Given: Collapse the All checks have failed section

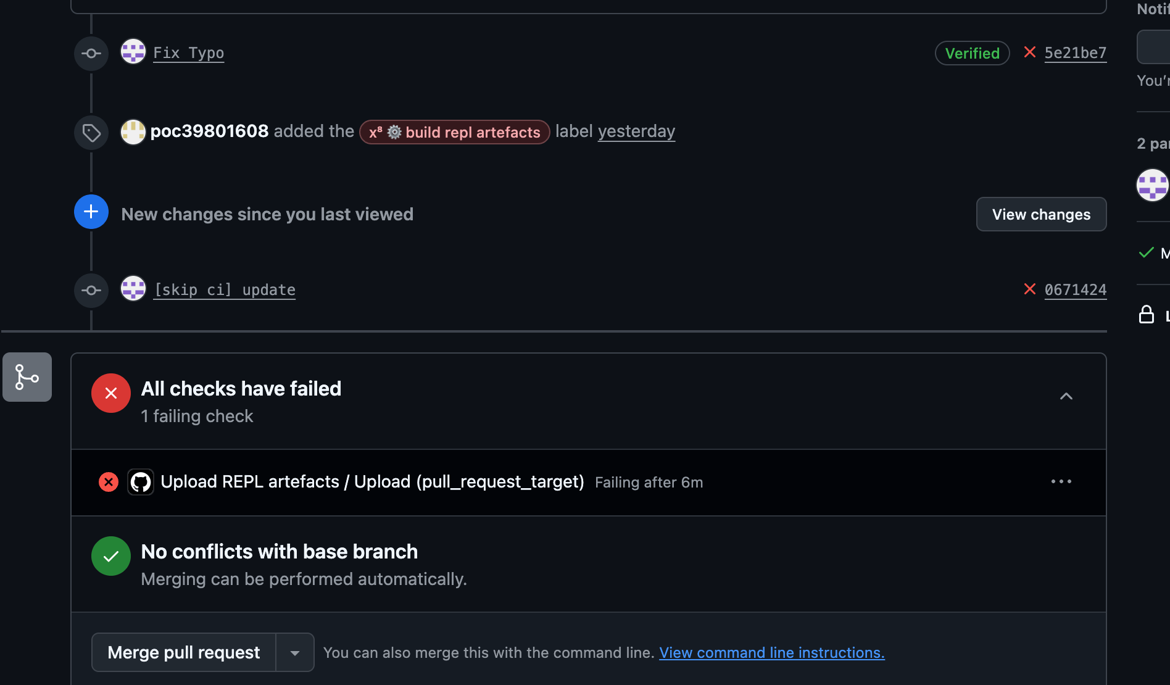Looking at the screenshot, I should click(x=1066, y=396).
